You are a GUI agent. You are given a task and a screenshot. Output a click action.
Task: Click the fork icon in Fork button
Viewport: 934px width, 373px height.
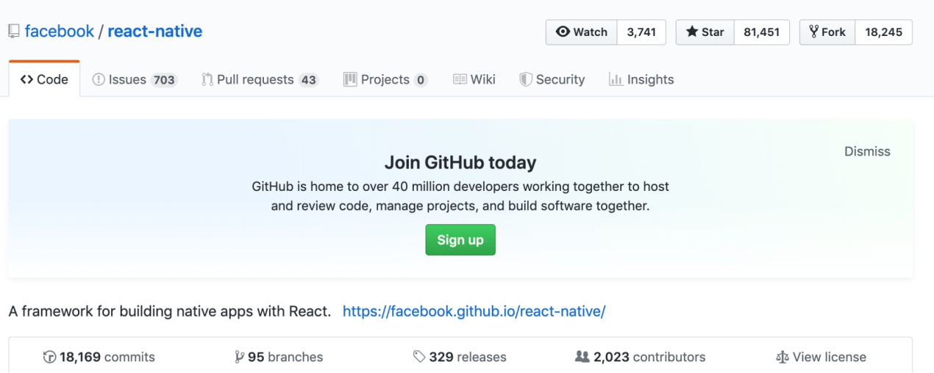coord(813,32)
